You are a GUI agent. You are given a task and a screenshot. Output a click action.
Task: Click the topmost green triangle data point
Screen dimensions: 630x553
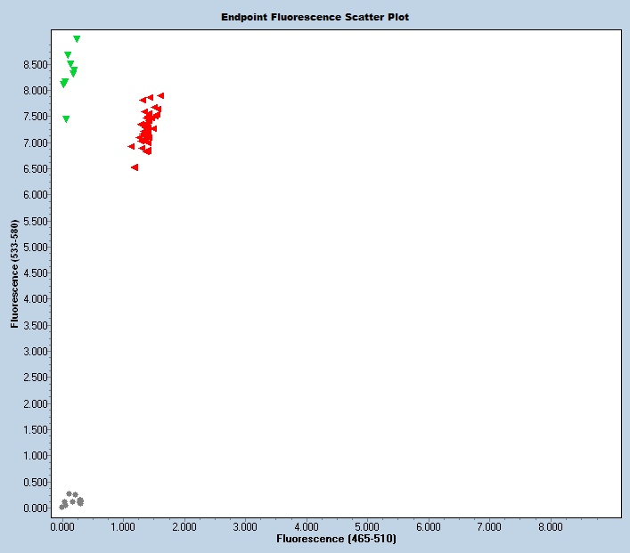pos(77,39)
